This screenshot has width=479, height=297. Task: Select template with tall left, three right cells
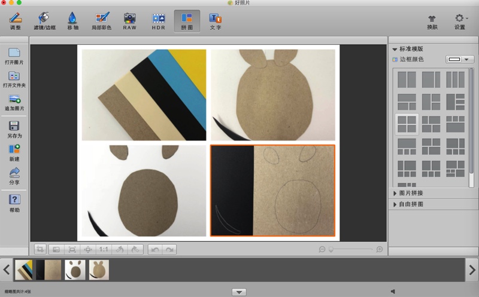455,102
